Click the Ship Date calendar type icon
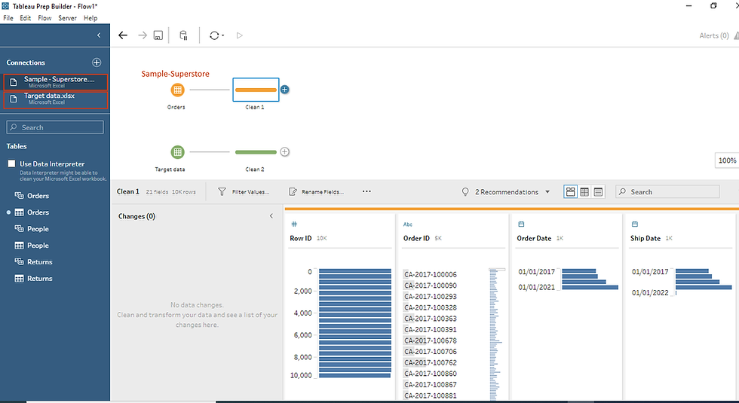The image size is (739, 403). click(x=635, y=224)
